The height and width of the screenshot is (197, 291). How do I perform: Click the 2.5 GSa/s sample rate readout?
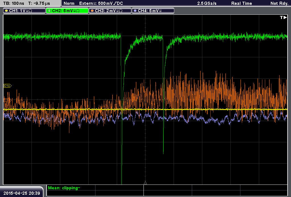[207, 3]
